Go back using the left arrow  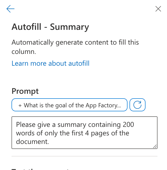pos(10,9)
